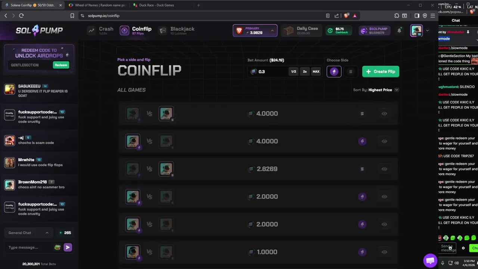Choose the gray striped coin side
This screenshot has height=269, width=478.
tap(350, 72)
